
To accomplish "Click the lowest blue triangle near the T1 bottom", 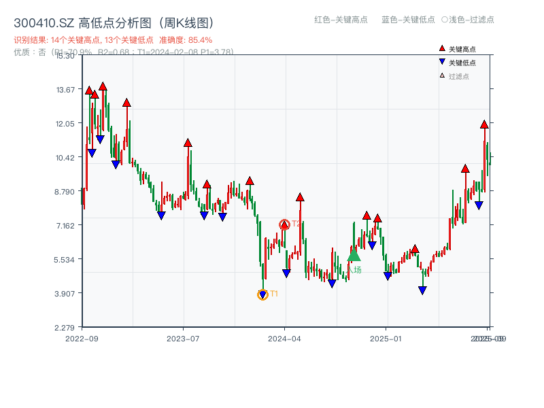I will [262, 292].
